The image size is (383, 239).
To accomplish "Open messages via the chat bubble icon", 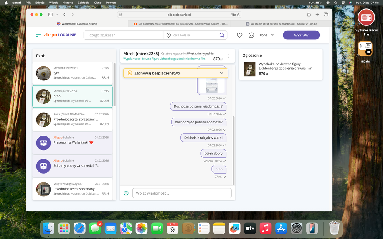I will tap(251, 35).
